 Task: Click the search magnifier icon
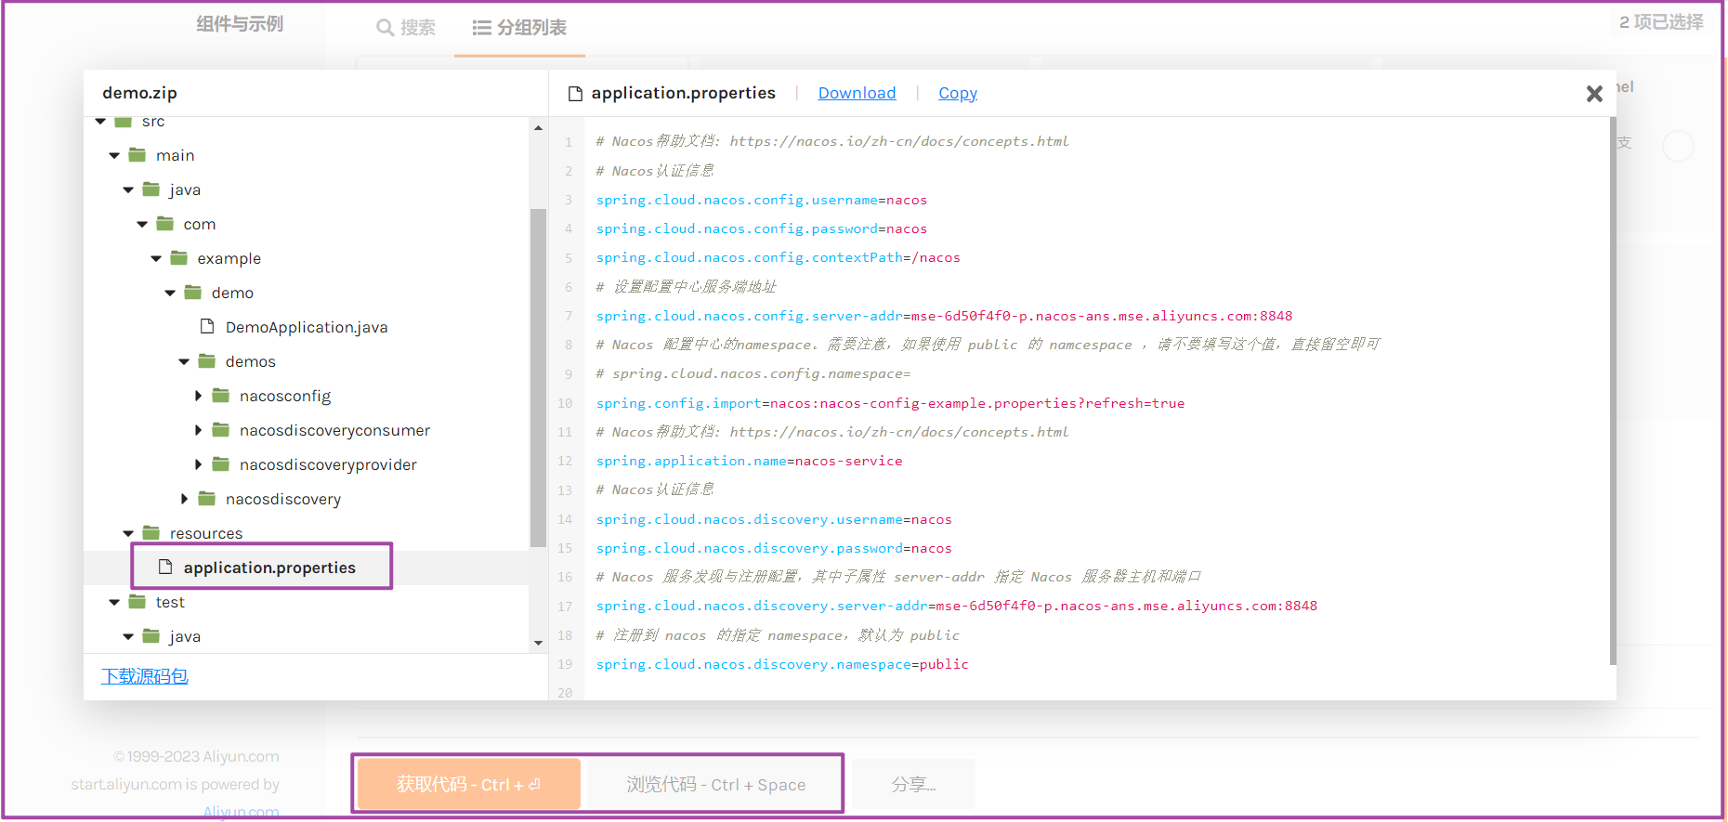point(385,28)
